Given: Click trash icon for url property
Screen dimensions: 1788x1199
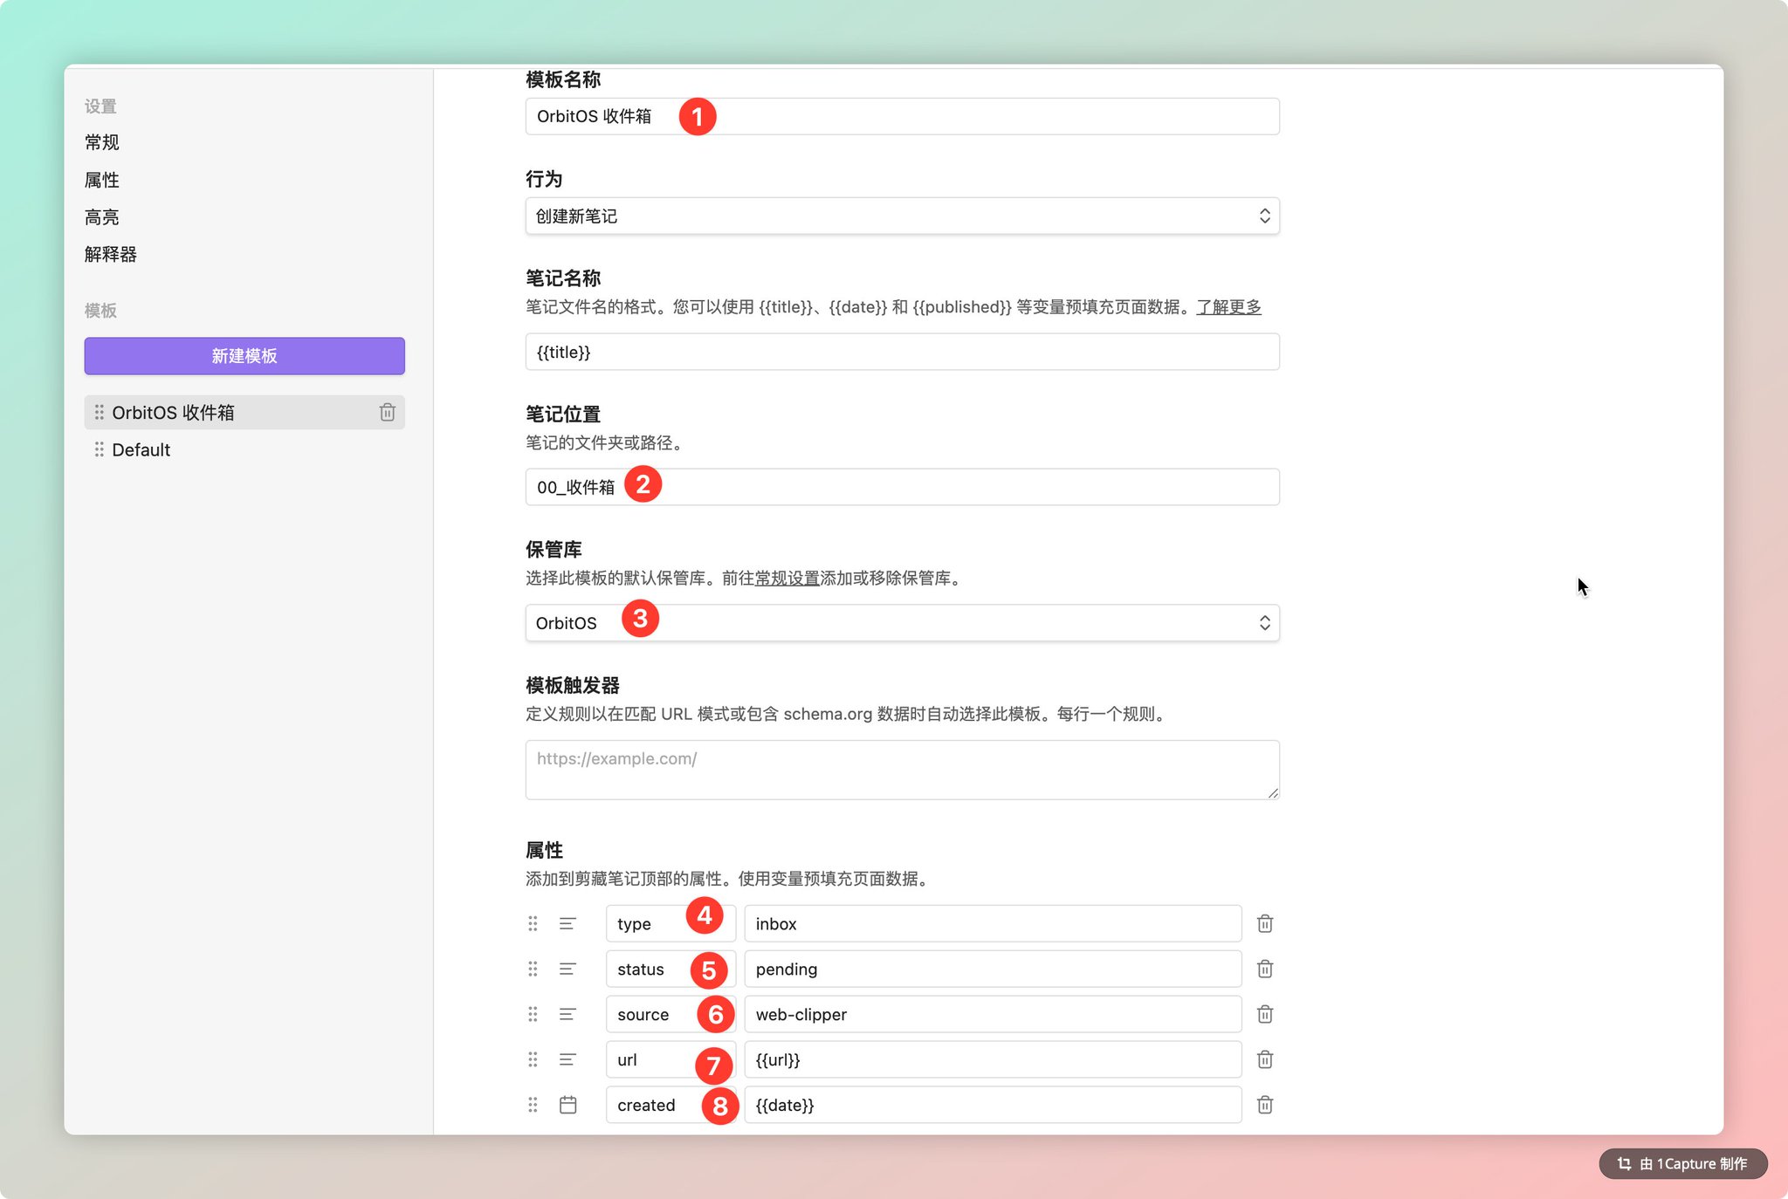Looking at the screenshot, I should click(x=1264, y=1059).
